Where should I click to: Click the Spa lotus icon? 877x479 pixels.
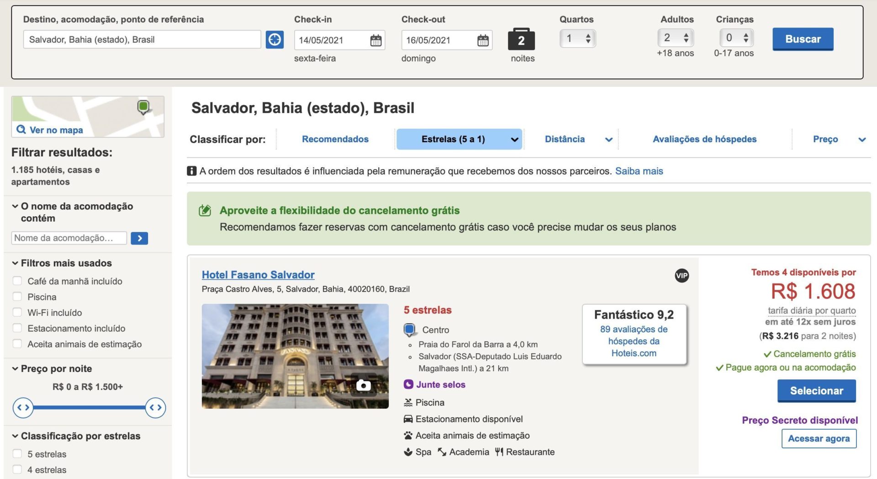click(408, 452)
